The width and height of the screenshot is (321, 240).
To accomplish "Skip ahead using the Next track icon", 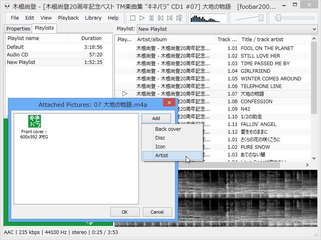I will coord(169,18).
